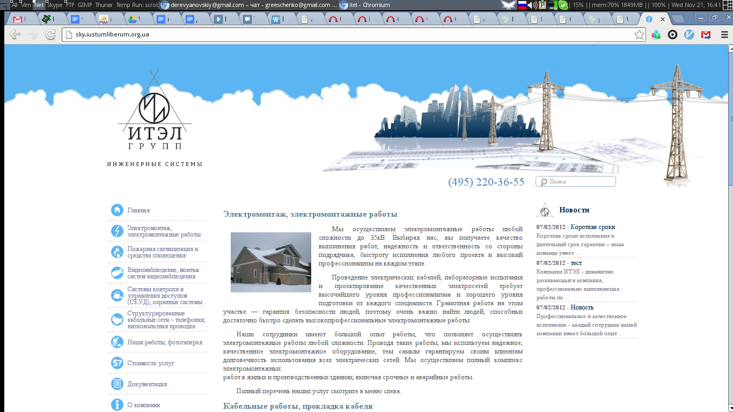The height and width of the screenshot is (412, 733).
Task: Click the snowy house photo thumbnail
Action: [271, 262]
